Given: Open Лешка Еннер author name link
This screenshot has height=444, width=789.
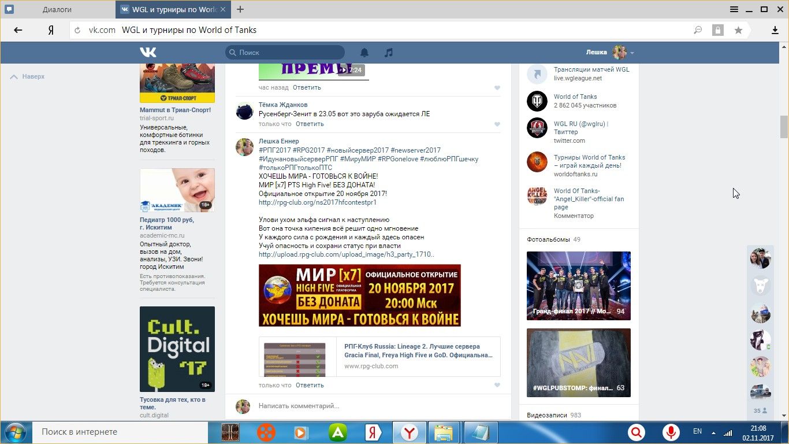Looking at the screenshot, I should [x=278, y=141].
